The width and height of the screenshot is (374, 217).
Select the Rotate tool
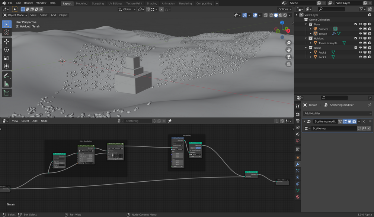pyautogui.click(x=6, y=50)
